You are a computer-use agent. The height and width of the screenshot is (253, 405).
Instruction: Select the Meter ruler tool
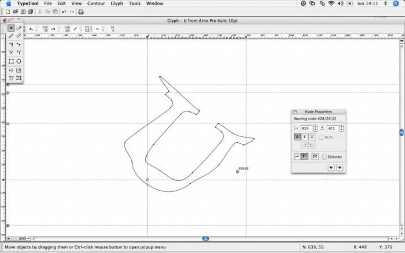pos(19,36)
